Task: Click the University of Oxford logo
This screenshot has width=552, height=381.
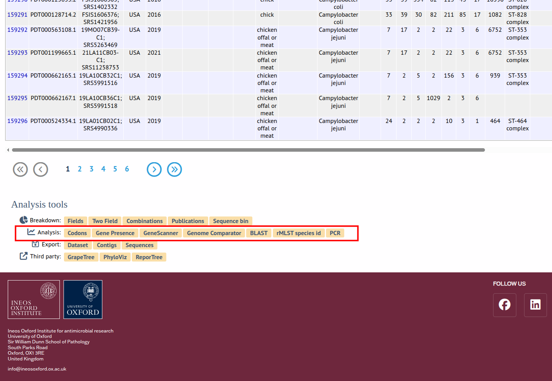Action: point(83,300)
